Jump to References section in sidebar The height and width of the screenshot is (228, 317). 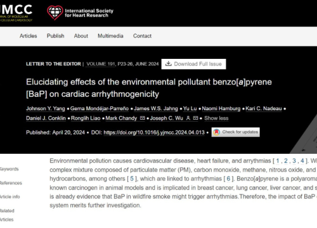[x=11, y=183]
